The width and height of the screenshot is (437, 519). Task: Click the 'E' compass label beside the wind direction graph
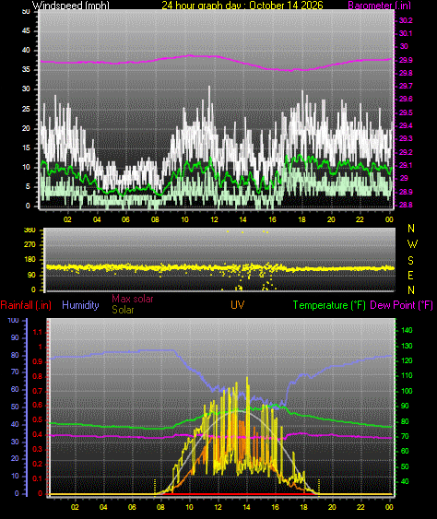tap(410, 275)
